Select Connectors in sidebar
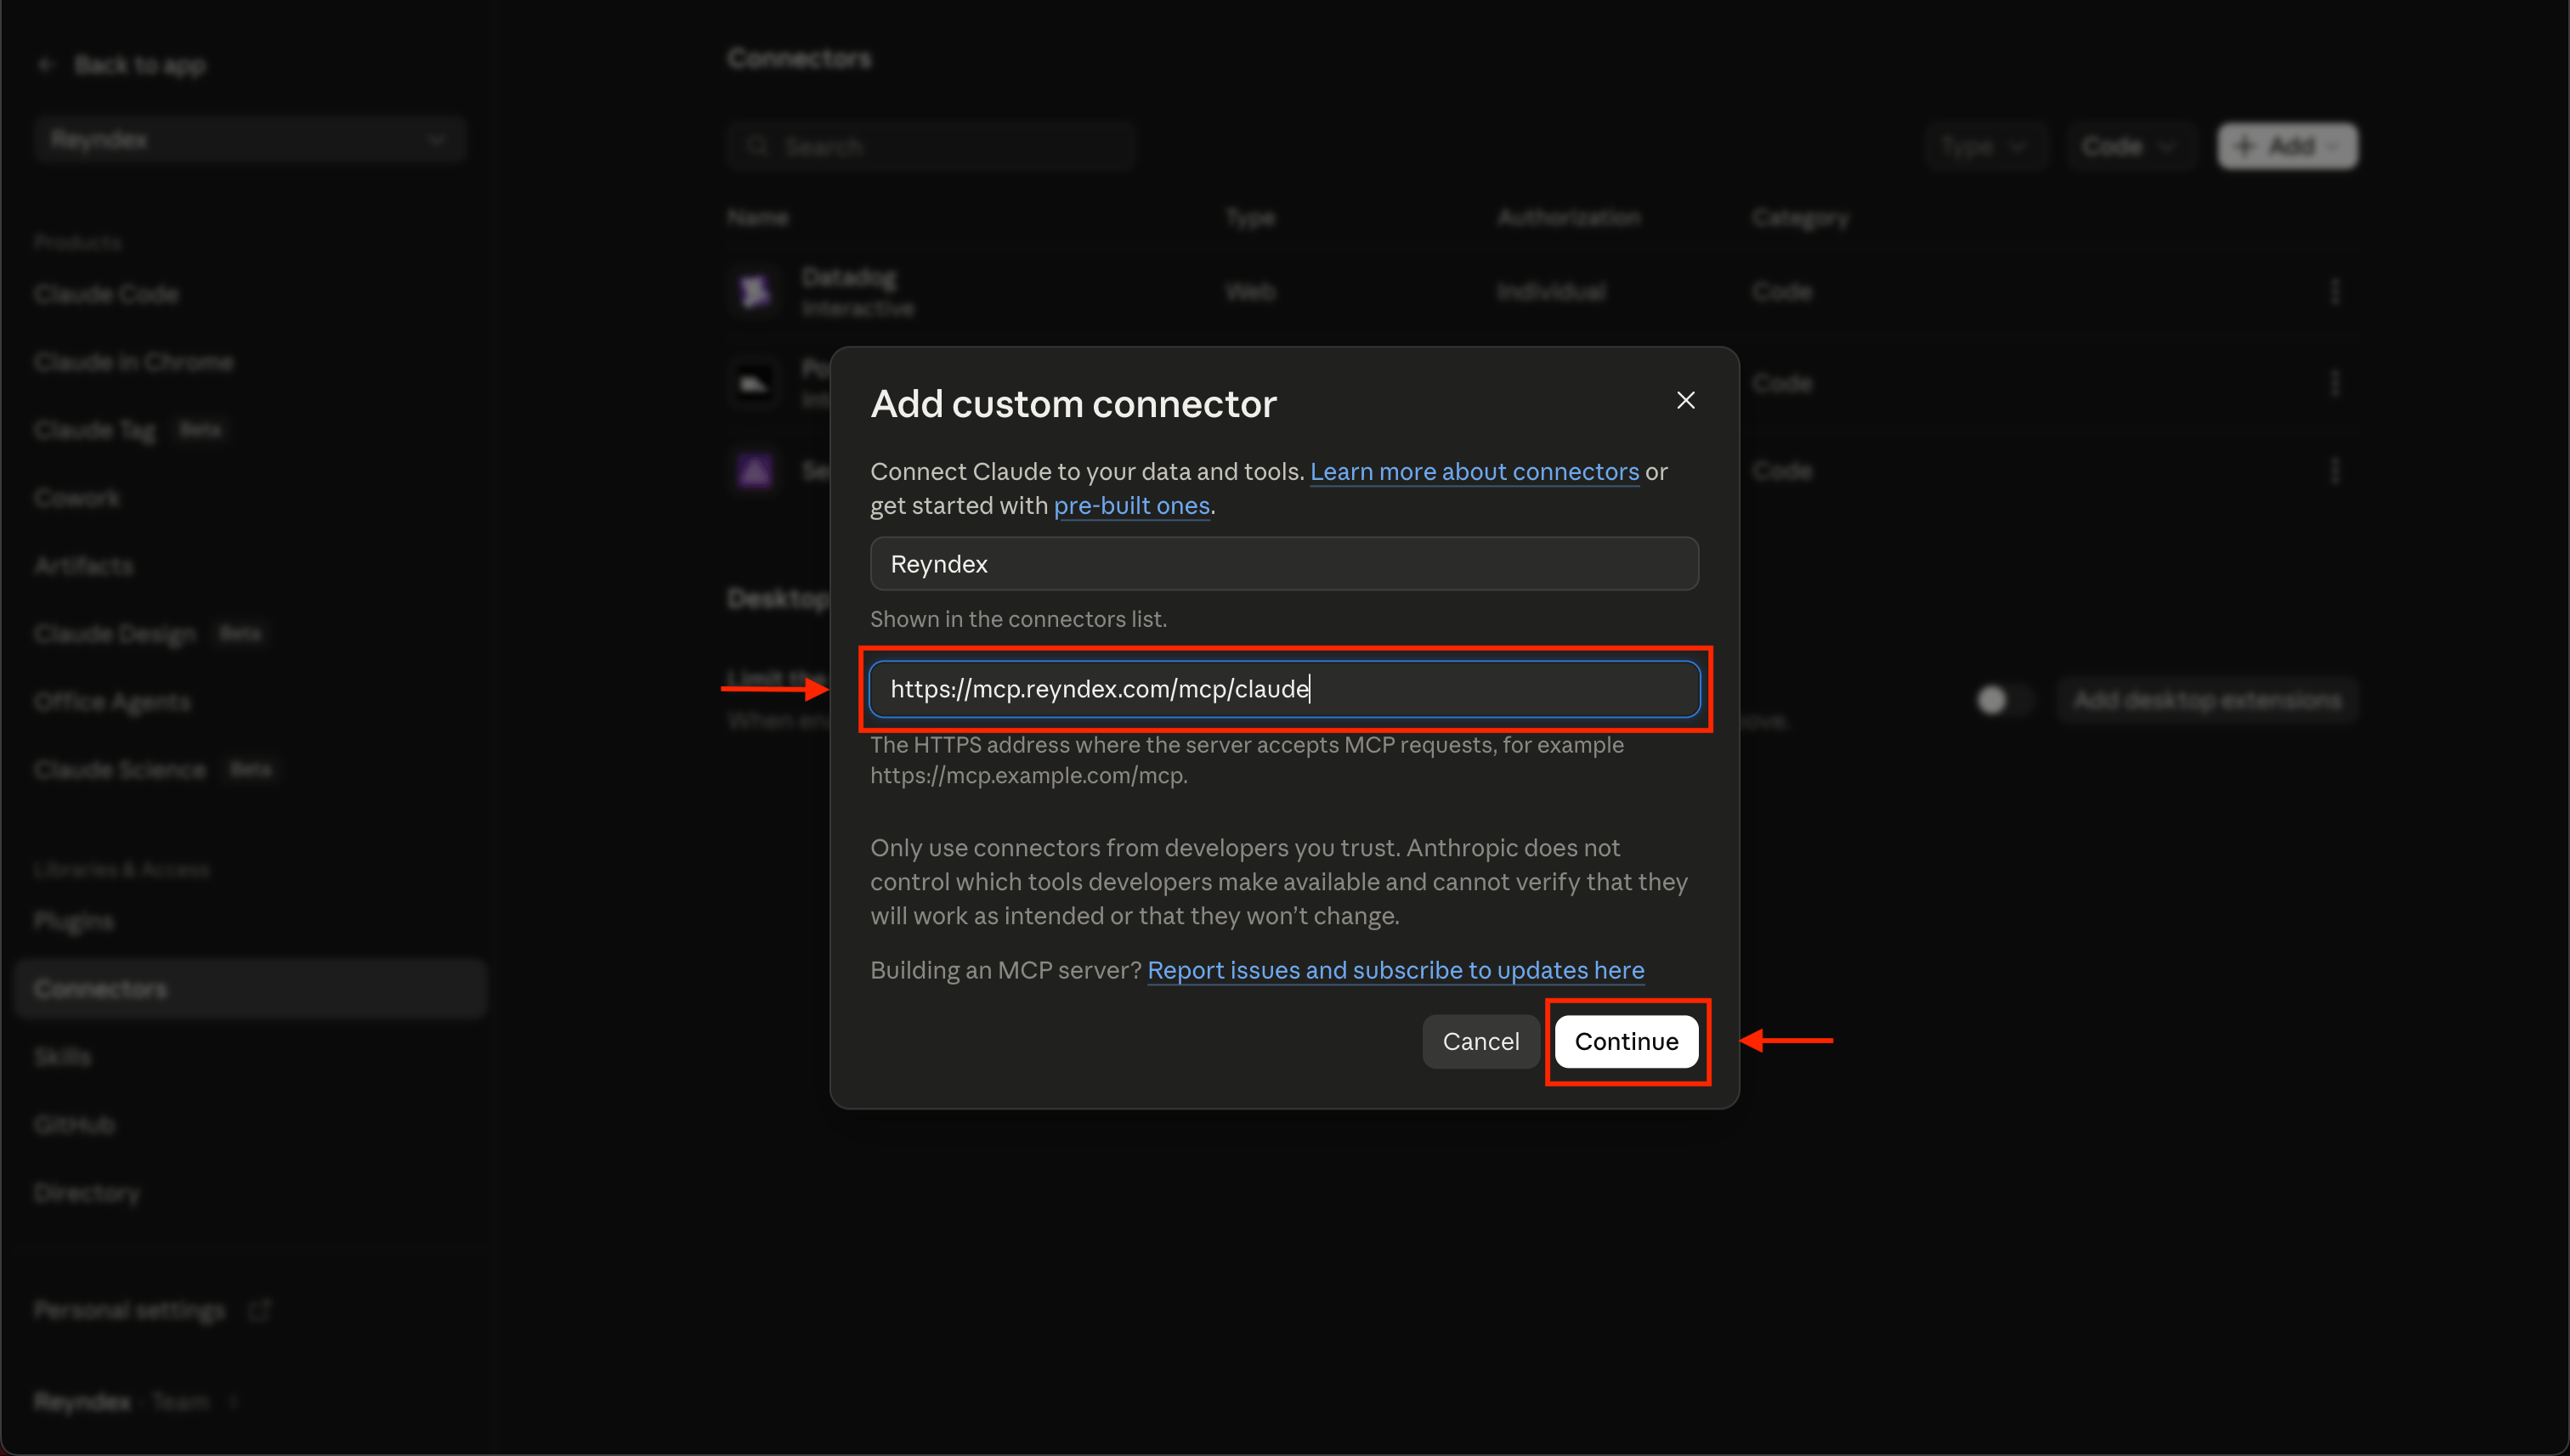The width and height of the screenshot is (2570, 1456). (x=250, y=989)
